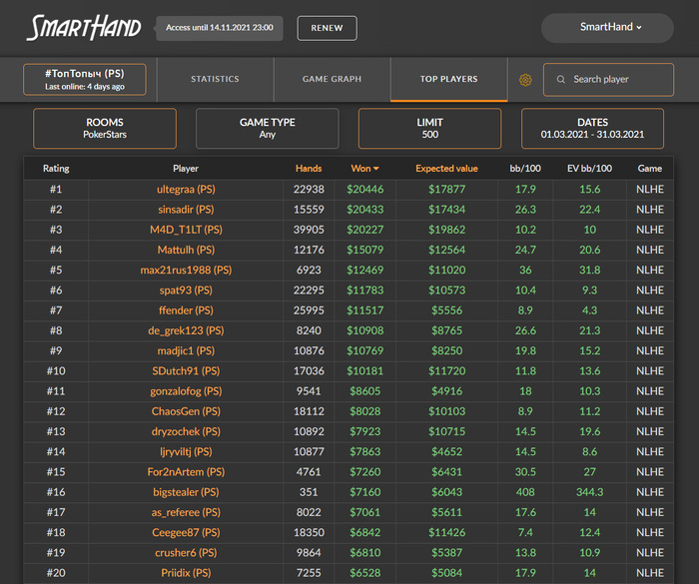Viewport: 699px width, 584px height.
Task: Click won value $20446
Action: 365,190
